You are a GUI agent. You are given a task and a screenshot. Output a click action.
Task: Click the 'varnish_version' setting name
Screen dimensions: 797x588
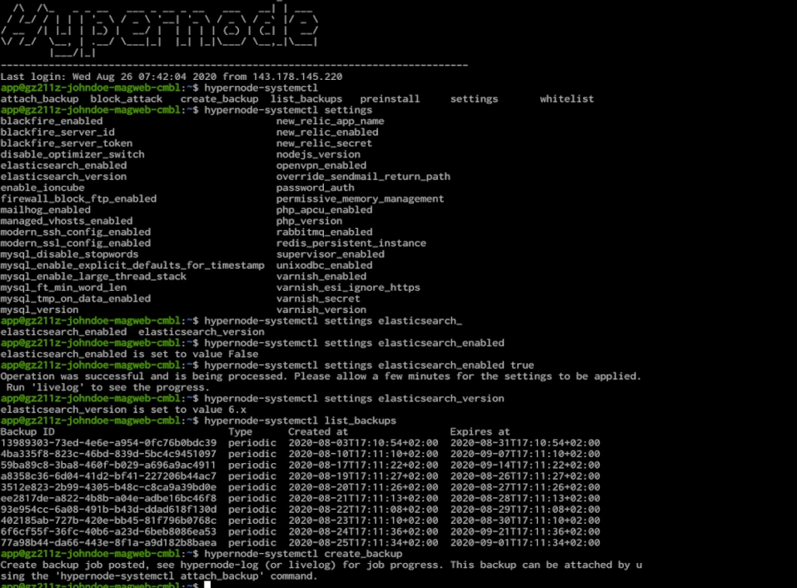point(321,310)
